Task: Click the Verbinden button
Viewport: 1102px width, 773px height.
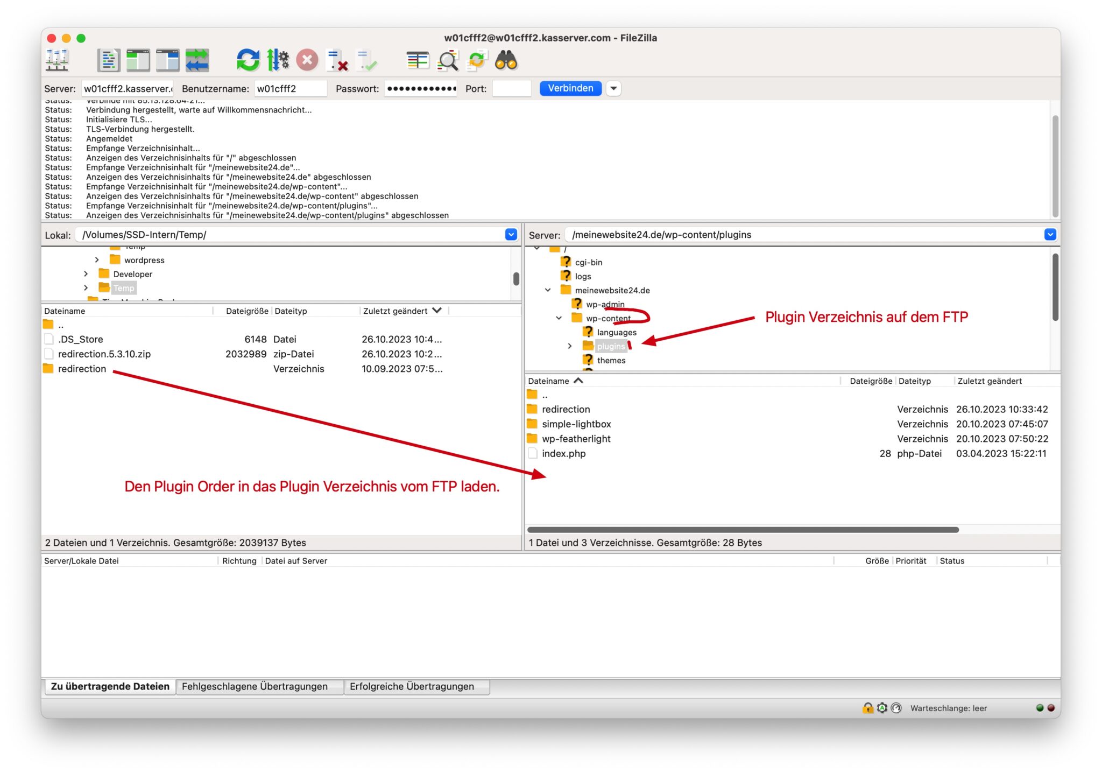Action: click(570, 88)
